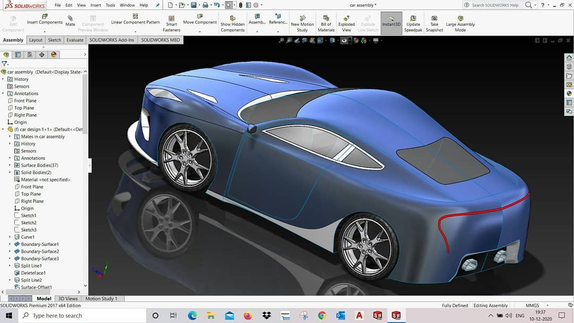Click Search SOLIDWORKS Help field

(495, 5)
